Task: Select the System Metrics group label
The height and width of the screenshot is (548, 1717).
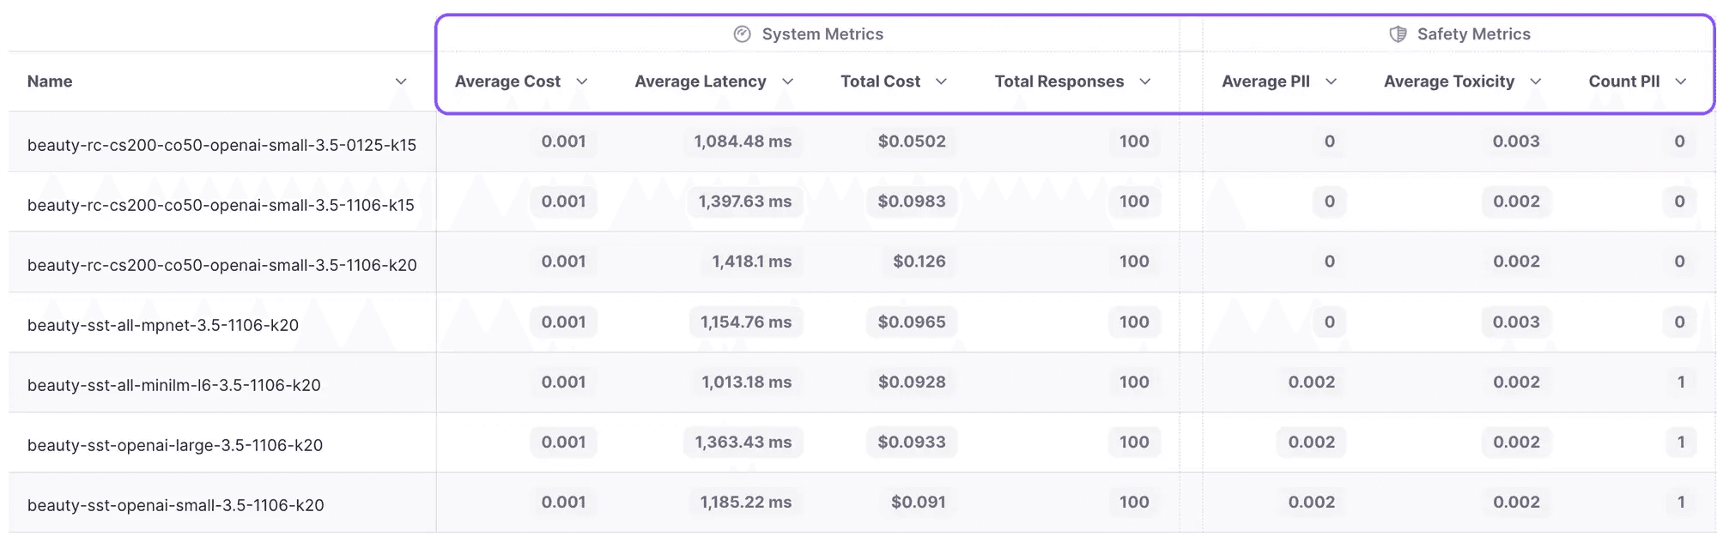Action: pos(822,34)
